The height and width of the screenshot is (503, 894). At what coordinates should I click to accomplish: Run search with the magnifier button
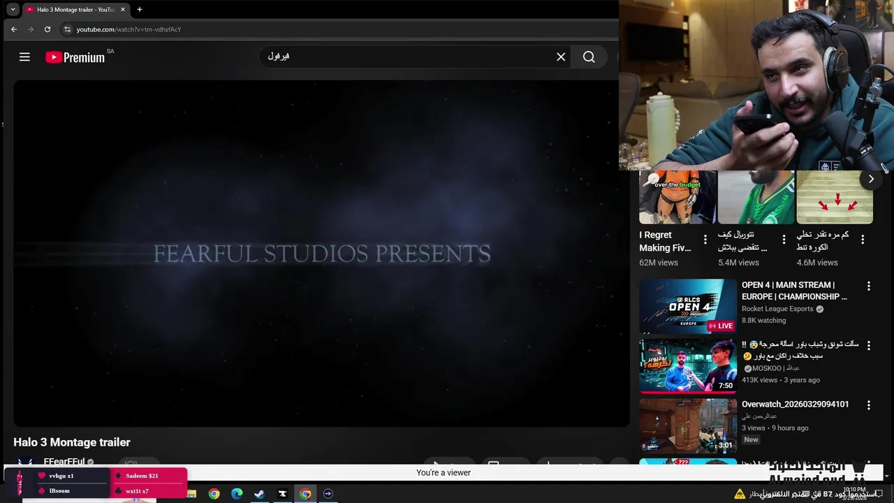pyautogui.click(x=589, y=57)
